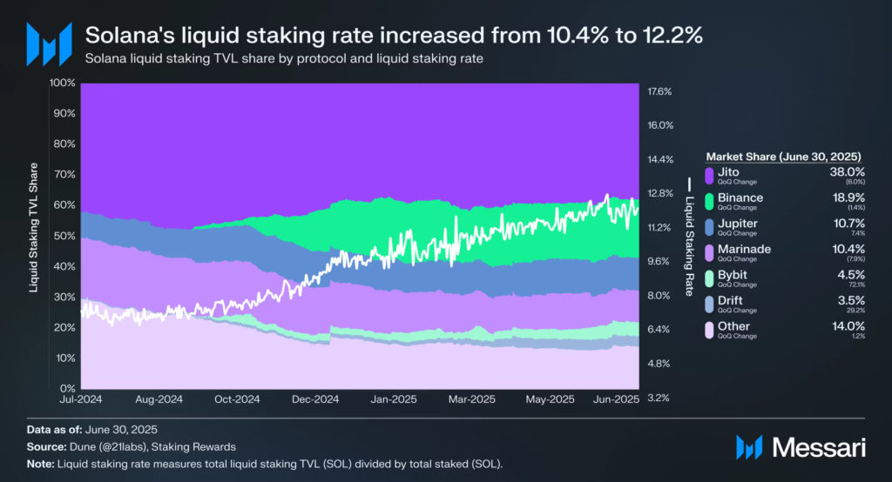
Task: Click the Jito purple legend swatch
Action: (x=709, y=176)
